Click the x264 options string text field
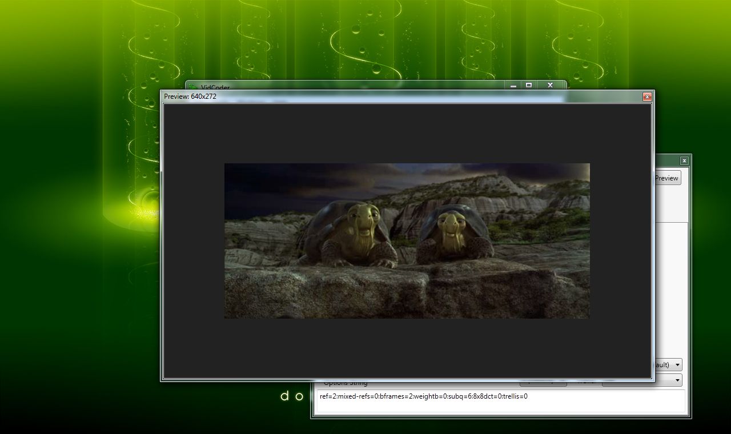This screenshot has height=434, width=731. tap(500, 401)
